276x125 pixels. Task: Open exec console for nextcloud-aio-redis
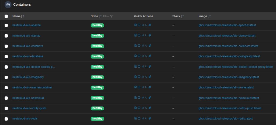[x=146, y=119]
